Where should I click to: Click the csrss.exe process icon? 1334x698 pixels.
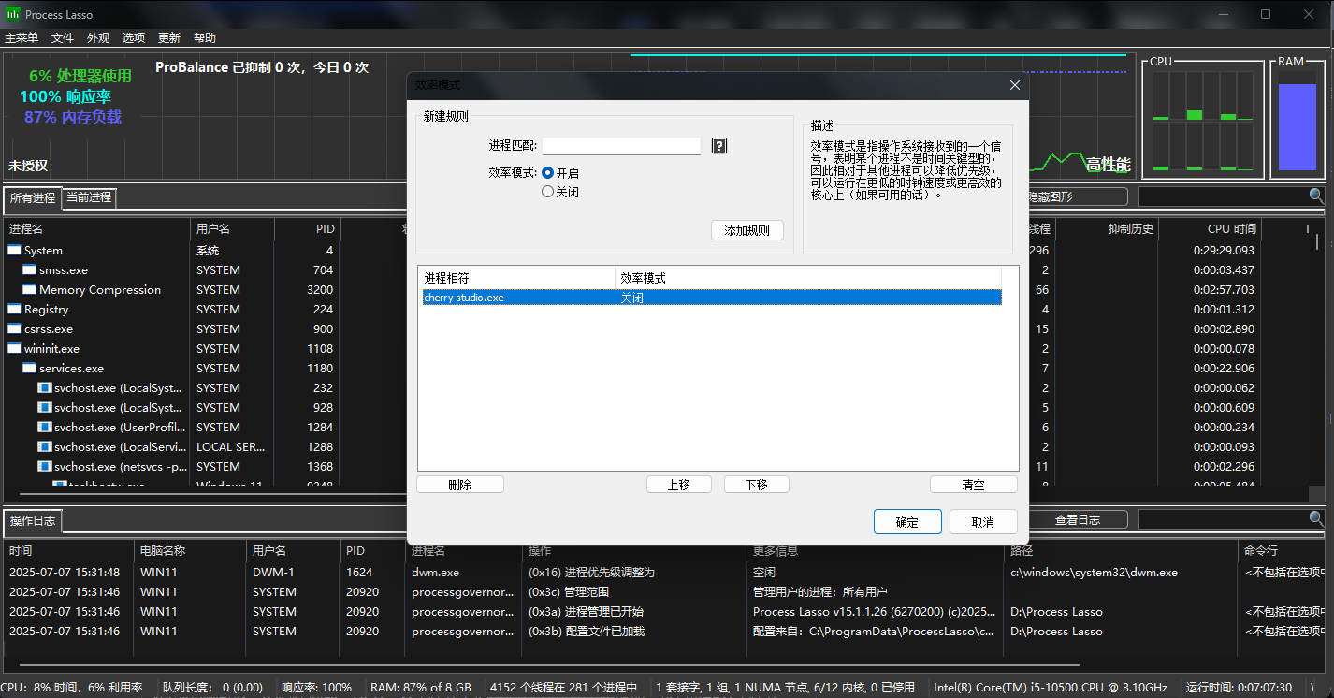pyautogui.click(x=14, y=329)
